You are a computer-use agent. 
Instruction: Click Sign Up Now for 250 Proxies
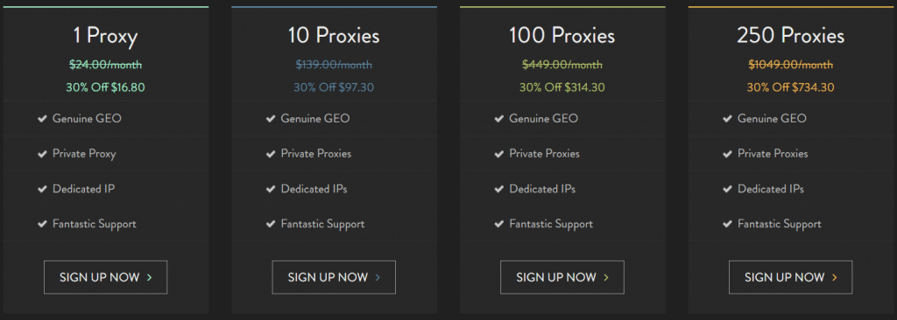tap(790, 277)
